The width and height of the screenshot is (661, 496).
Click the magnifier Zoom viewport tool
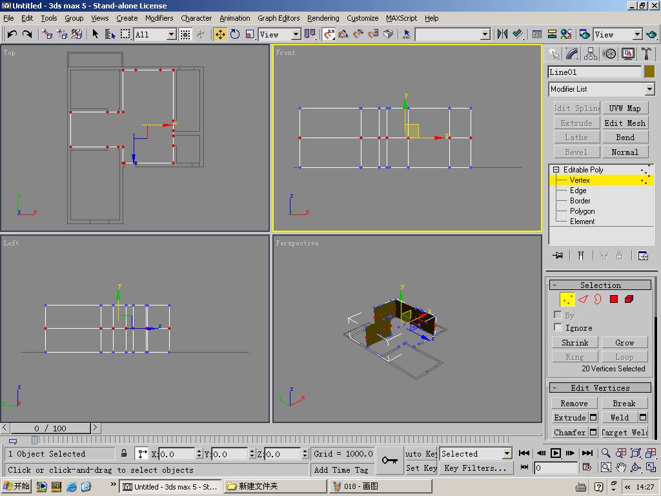[605, 453]
